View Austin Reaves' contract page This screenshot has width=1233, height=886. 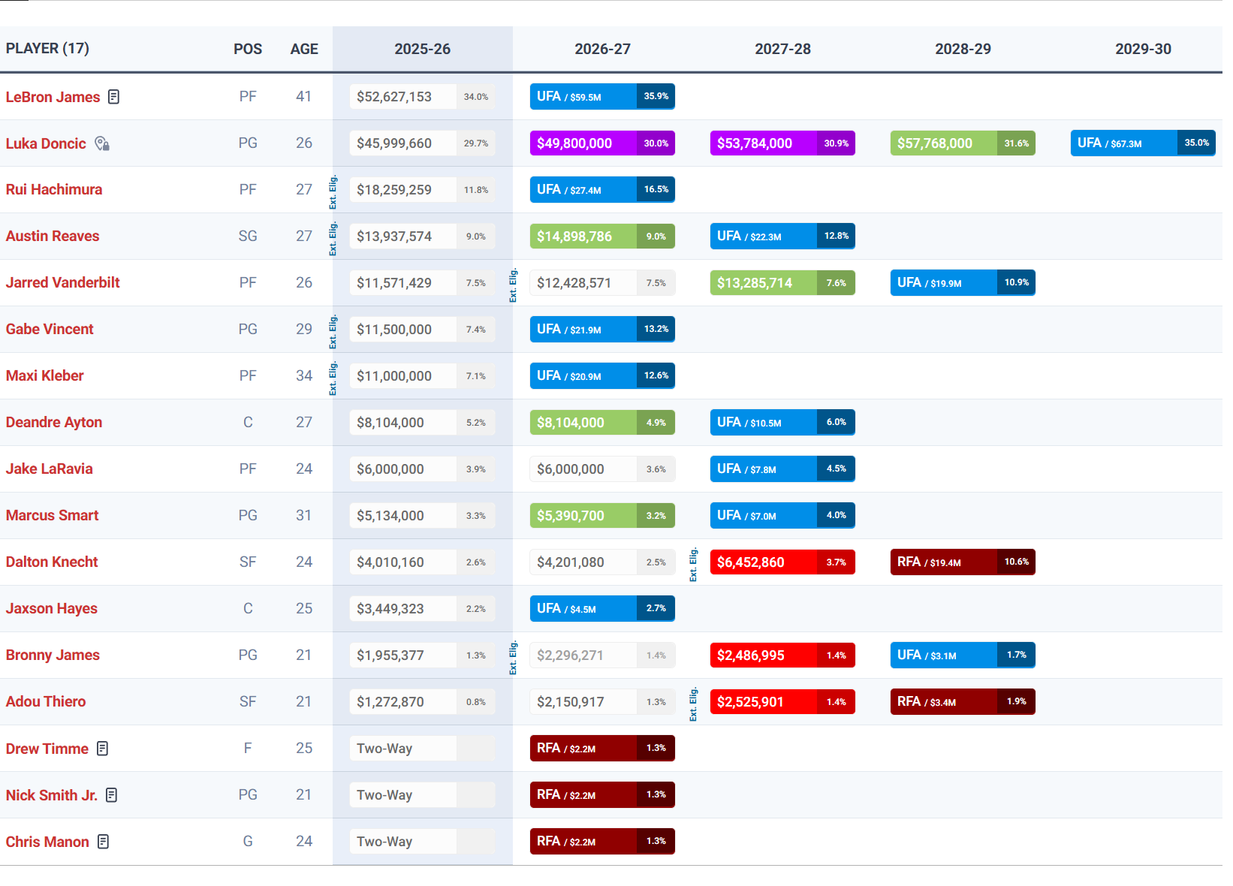53,237
